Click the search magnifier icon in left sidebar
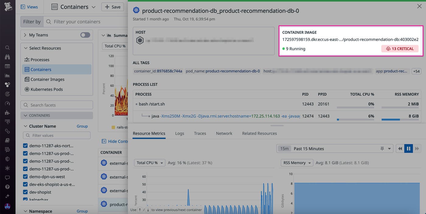 [x=8, y=48]
